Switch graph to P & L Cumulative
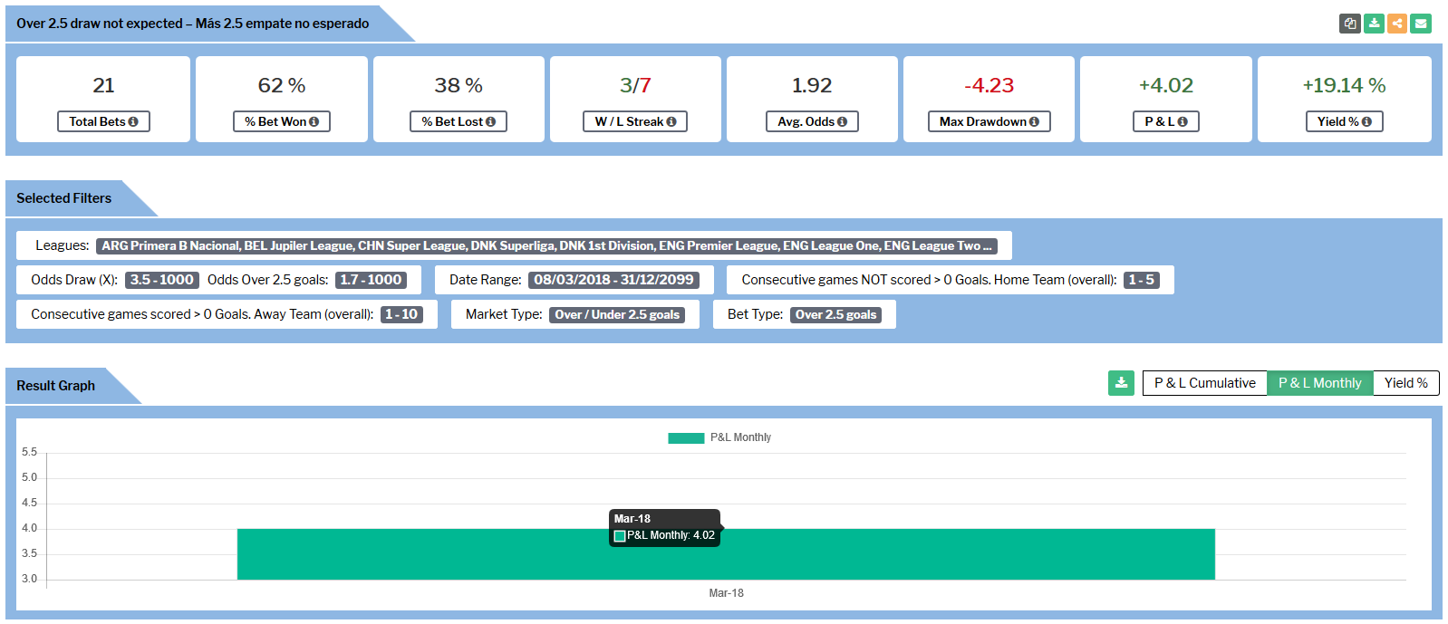This screenshot has width=1448, height=624. tap(1204, 383)
